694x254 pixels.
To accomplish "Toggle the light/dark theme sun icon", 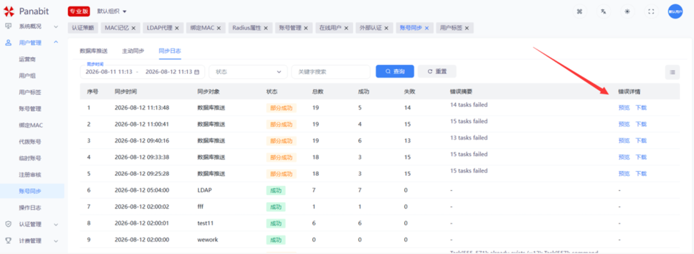I will coord(627,12).
